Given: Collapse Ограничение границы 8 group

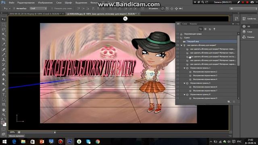Looking at the screenshot, I should pyautogui.click(x=185, y=95).
